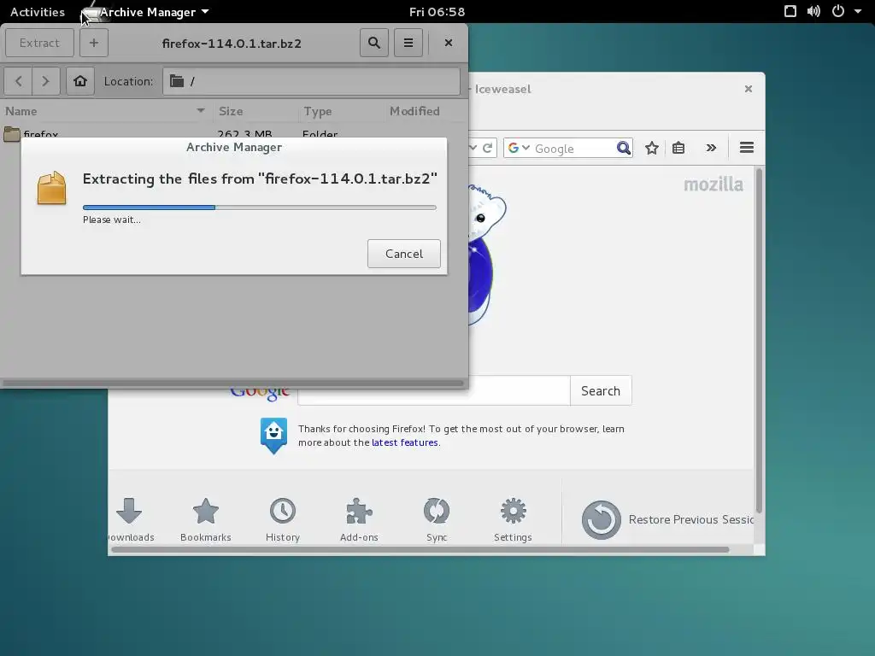Open the latest features link

coord(404,442)
